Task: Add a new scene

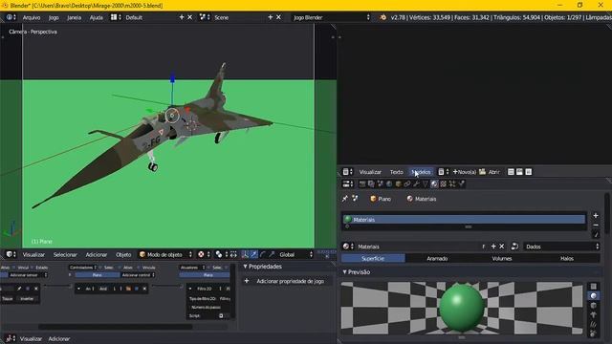Action: [x=270, y=17]
